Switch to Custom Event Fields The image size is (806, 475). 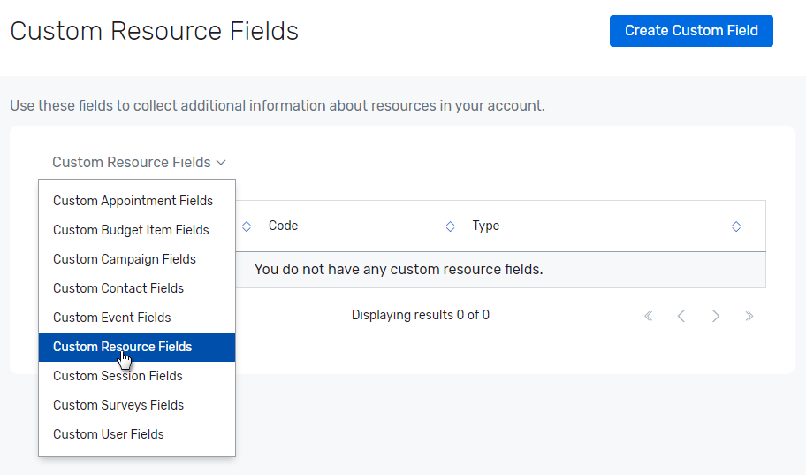(137, 318)
